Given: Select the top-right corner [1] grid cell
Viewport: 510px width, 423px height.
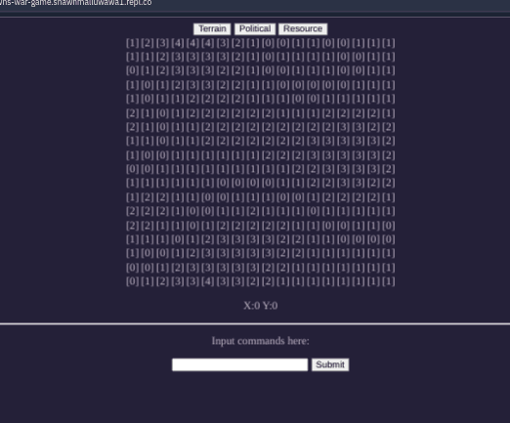Looking at the screenshot, I should coord(389,43).
